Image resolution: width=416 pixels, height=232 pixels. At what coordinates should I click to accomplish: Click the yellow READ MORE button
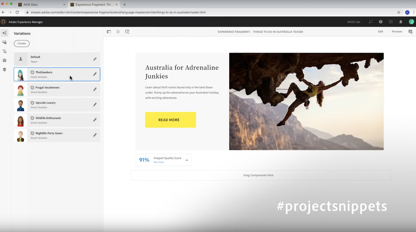coord(171,120)
